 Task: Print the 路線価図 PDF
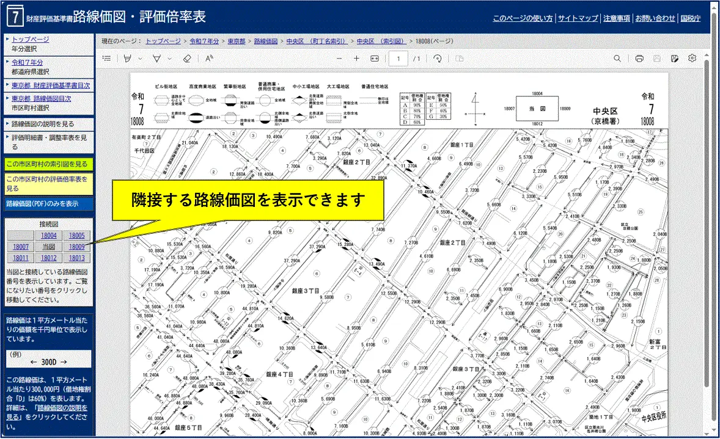(639, 59)
